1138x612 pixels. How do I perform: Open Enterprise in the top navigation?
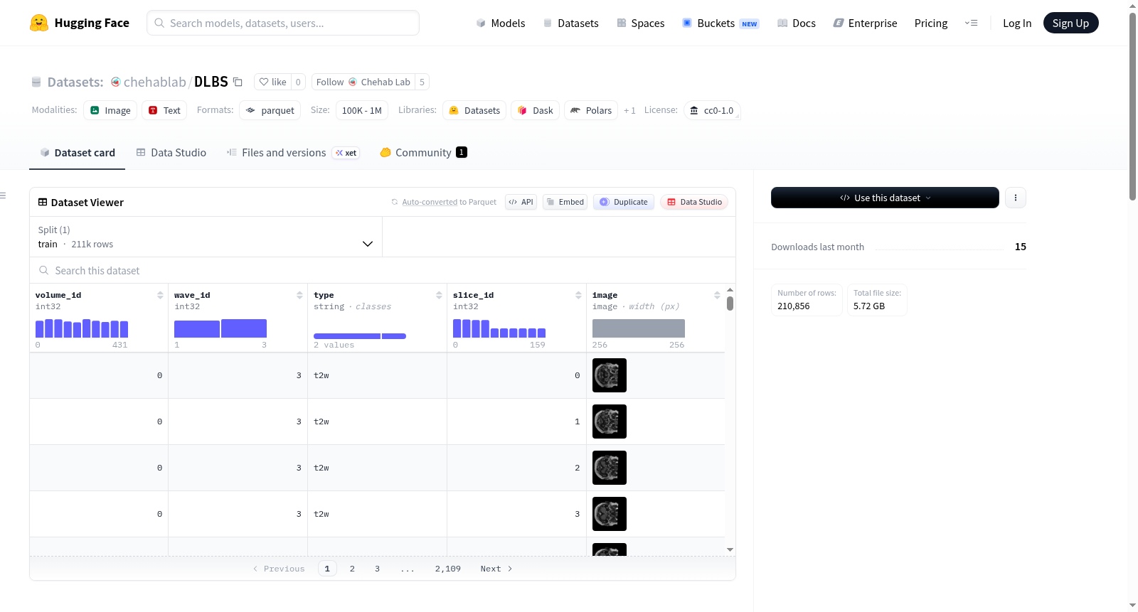865,23
